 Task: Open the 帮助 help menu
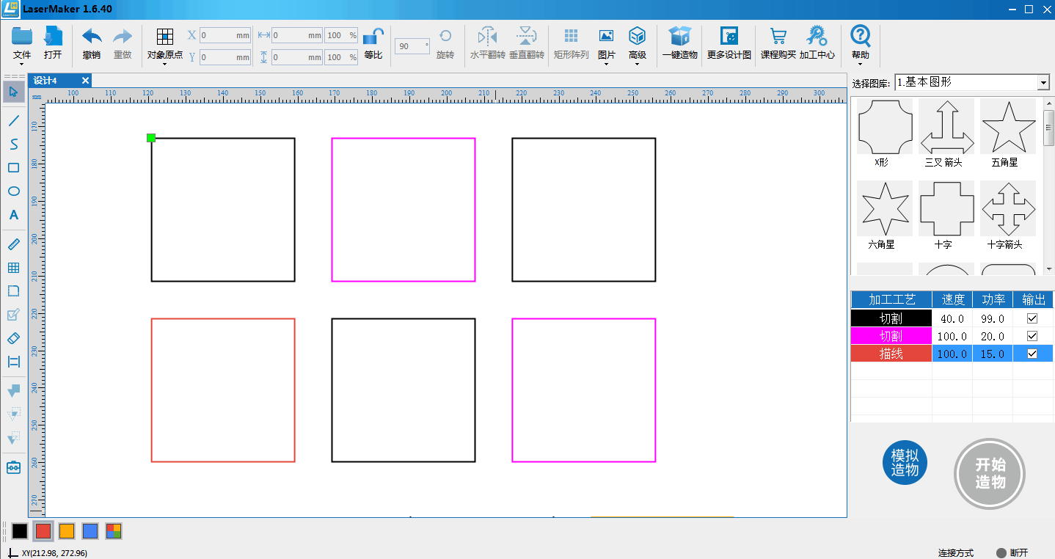coord(861,36)
